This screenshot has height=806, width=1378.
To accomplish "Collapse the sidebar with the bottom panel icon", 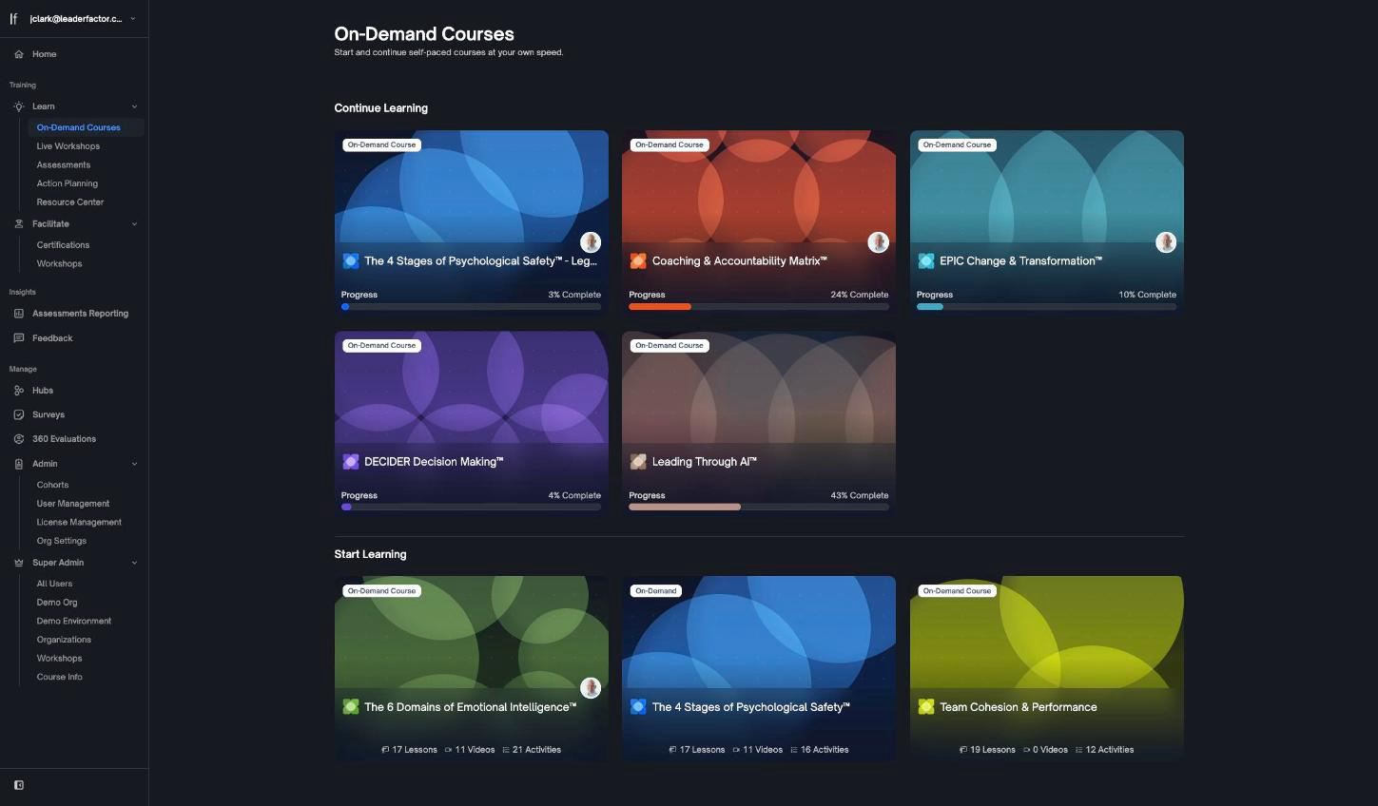I will (19, 785).
